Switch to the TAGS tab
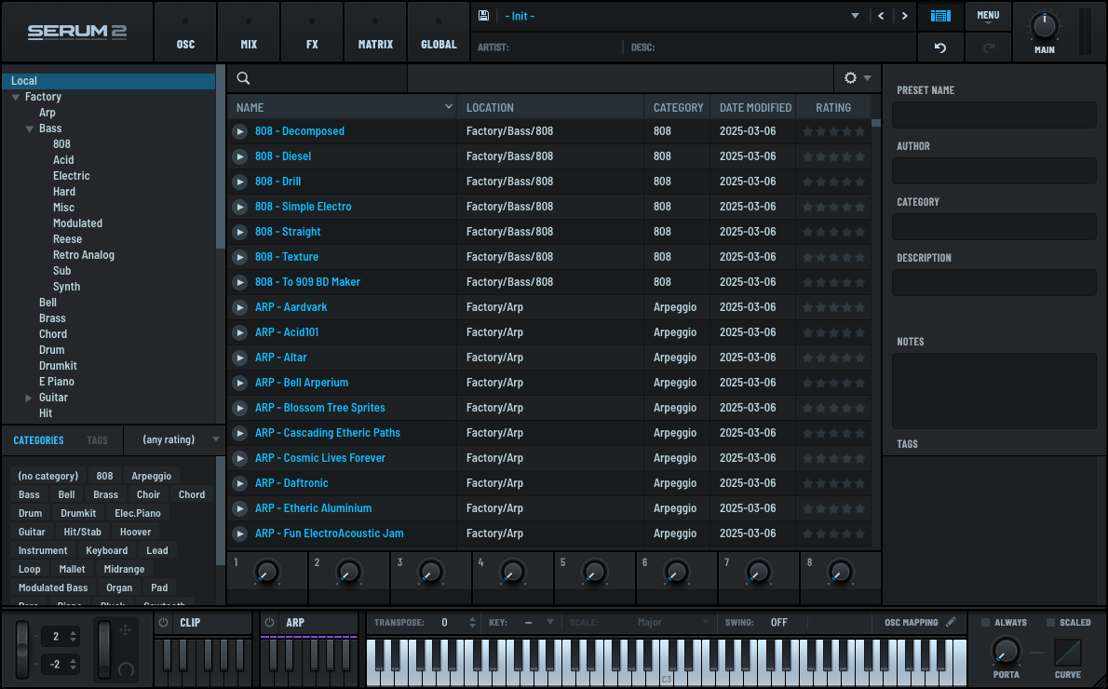Image resolution: width=1108 pixels, height=689 pixels. click(x=98, y=440)
